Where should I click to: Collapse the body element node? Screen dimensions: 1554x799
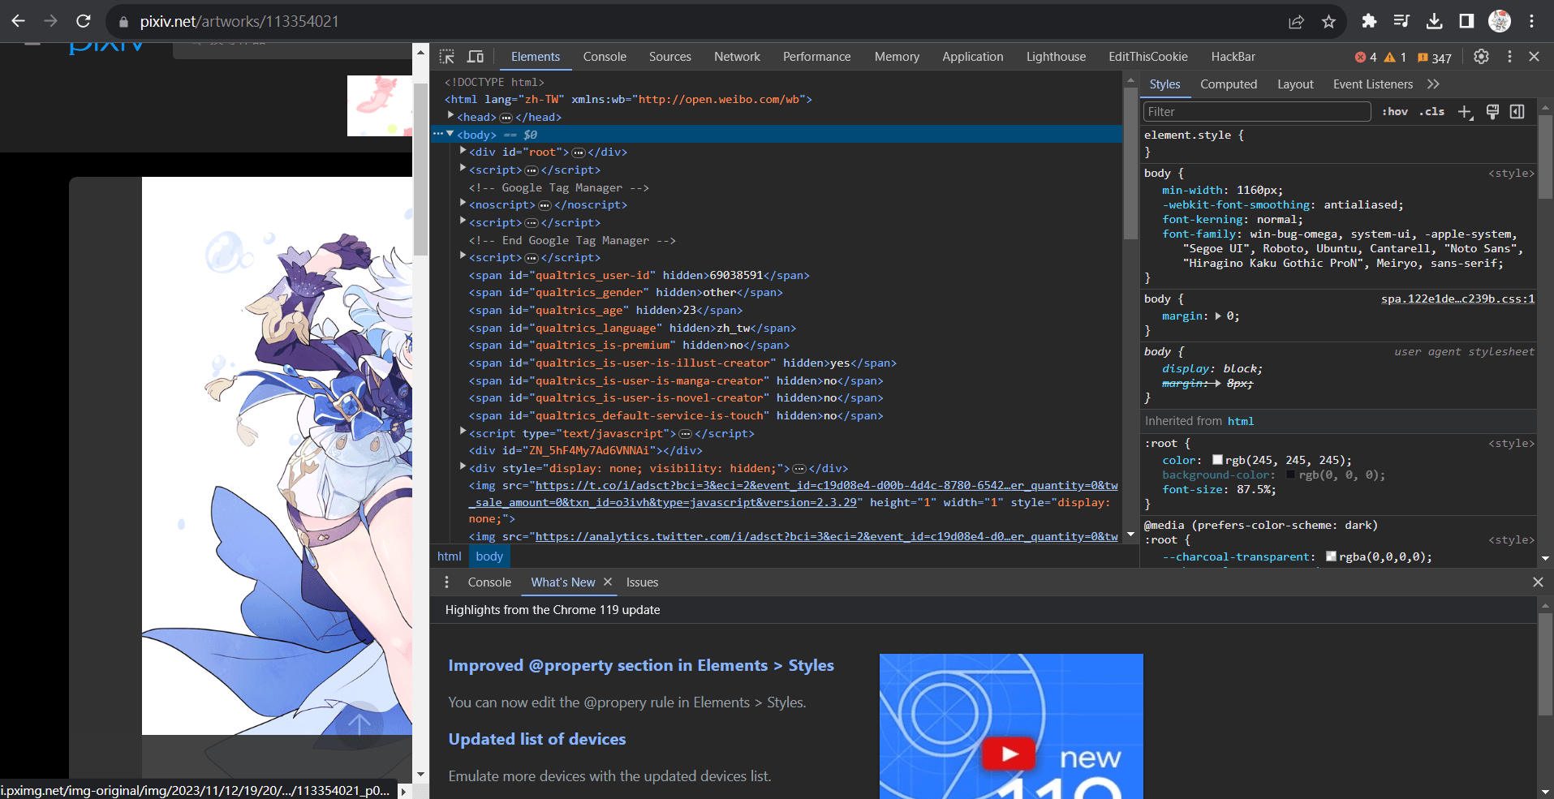pos(450,134)
